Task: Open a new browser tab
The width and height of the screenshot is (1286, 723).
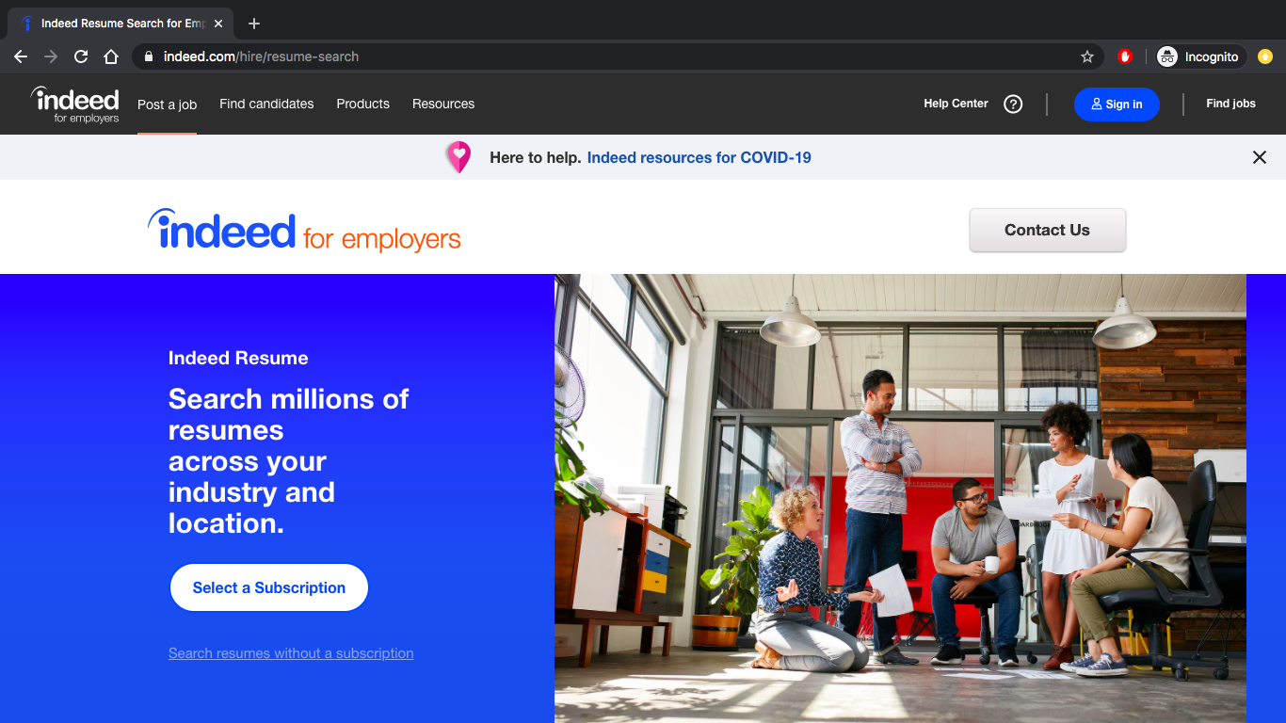Action: click(253, 24)
